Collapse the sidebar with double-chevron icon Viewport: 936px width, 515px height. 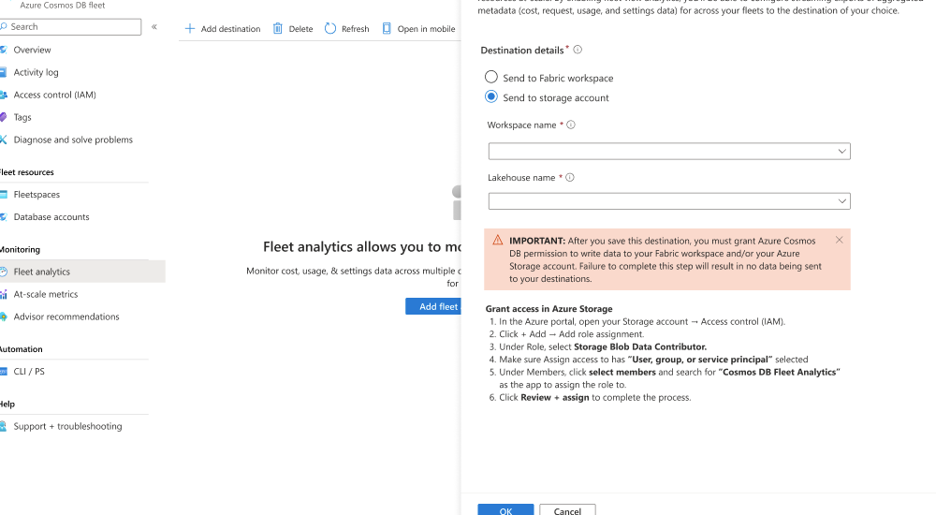[x=154, y=27]
